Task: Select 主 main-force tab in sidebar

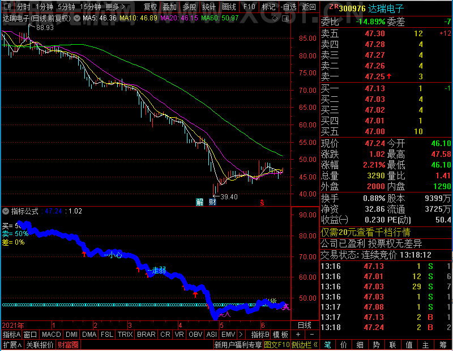Action: 426,345
